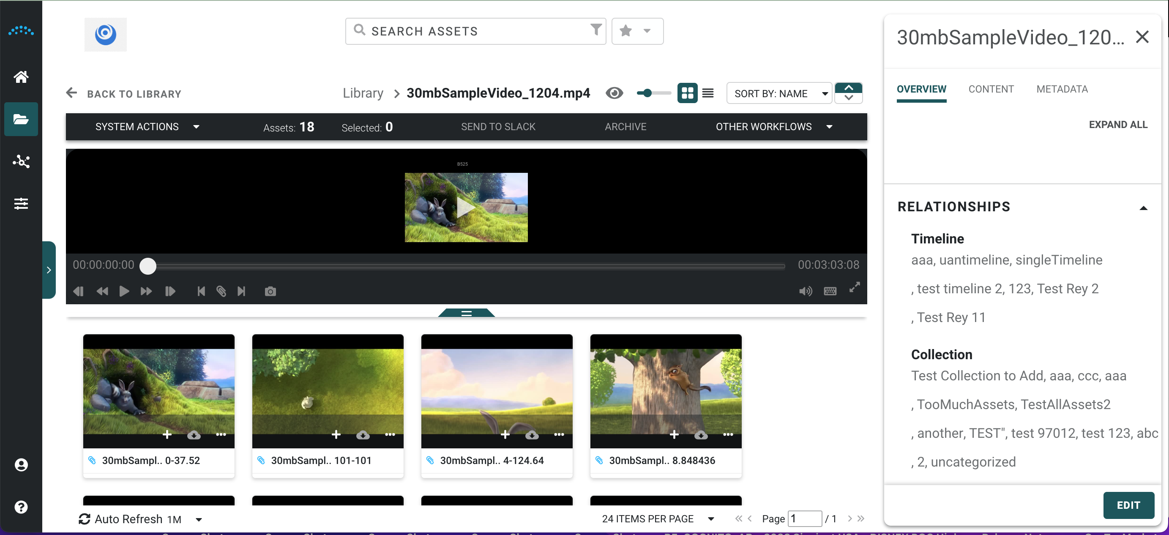Image resolution: width=1169 pixels, height=535 pixels.
Task: Click the paperclip clip marker icon
Action: pyautogui.click(x=221, y=291)
